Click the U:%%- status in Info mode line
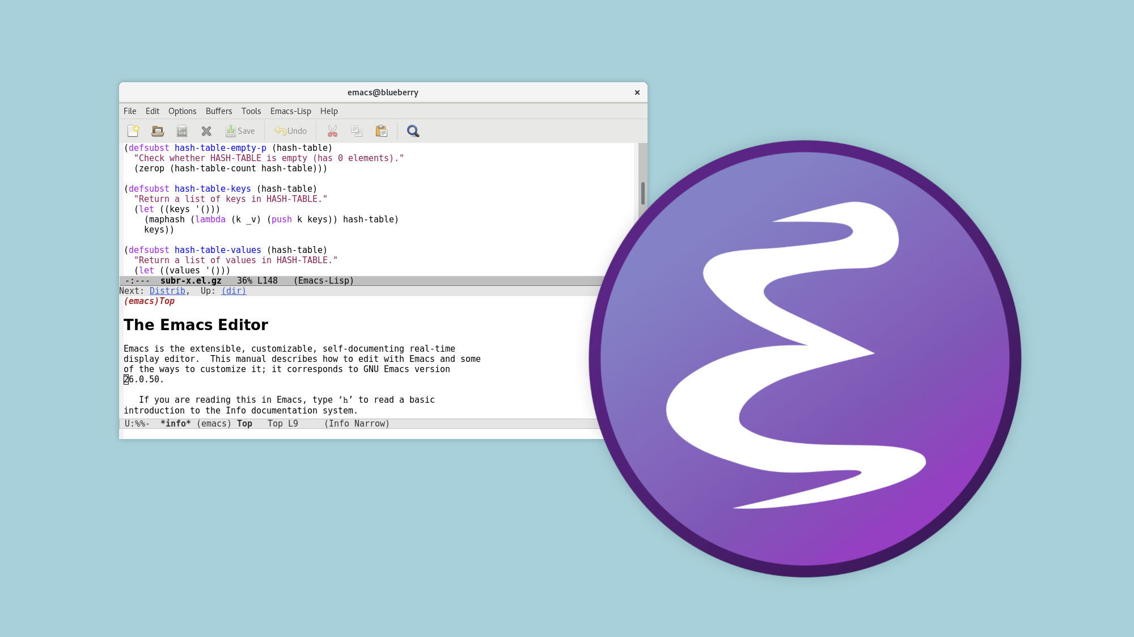This screenshot has height=637, width=1134. (x=137, y=424)
